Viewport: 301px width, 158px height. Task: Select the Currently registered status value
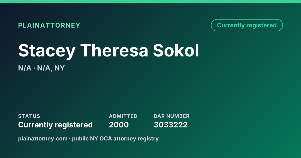pyautogui.click(x=55, y=125)
